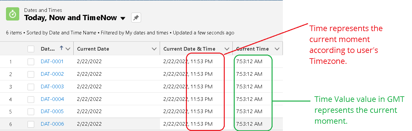Open the Current Date column menu chevron

[154, 49]
